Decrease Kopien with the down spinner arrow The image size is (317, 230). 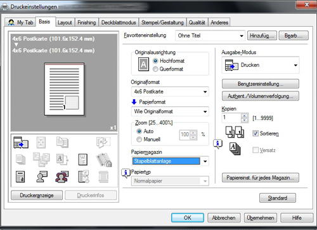245,120
